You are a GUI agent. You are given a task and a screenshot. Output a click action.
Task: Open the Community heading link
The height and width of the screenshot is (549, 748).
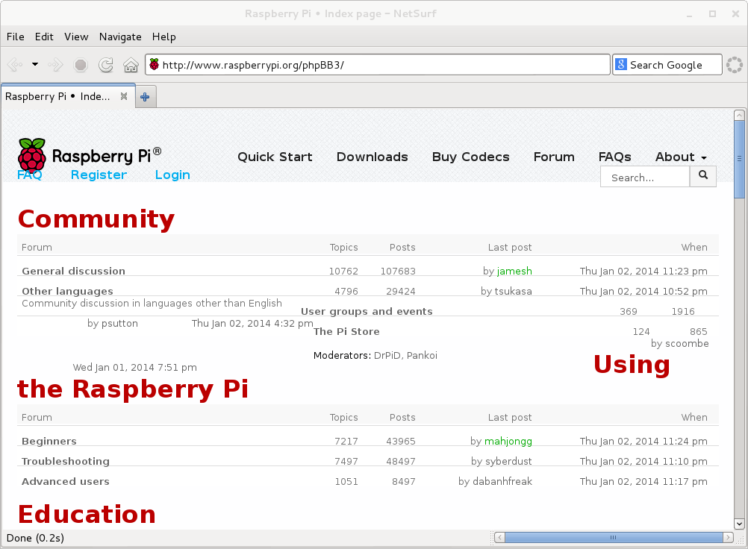click(96, 219)
